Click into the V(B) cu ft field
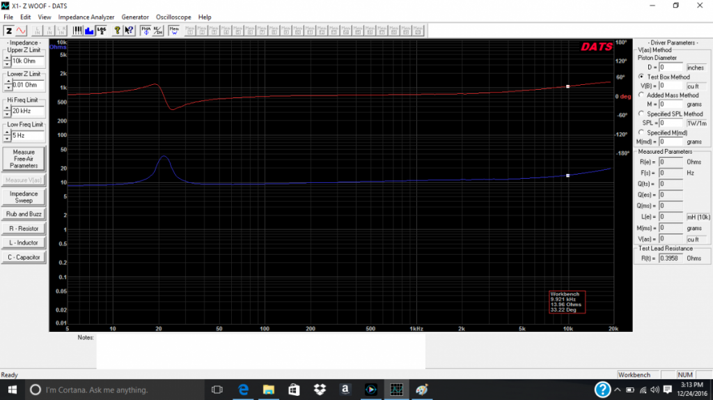713x400 pixels. tap(671, 86)
